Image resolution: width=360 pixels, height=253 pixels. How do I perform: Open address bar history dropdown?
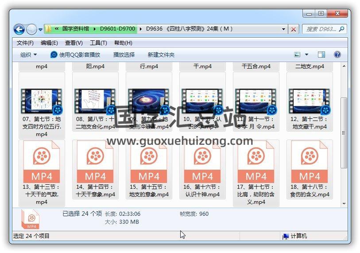coord(283,29)
